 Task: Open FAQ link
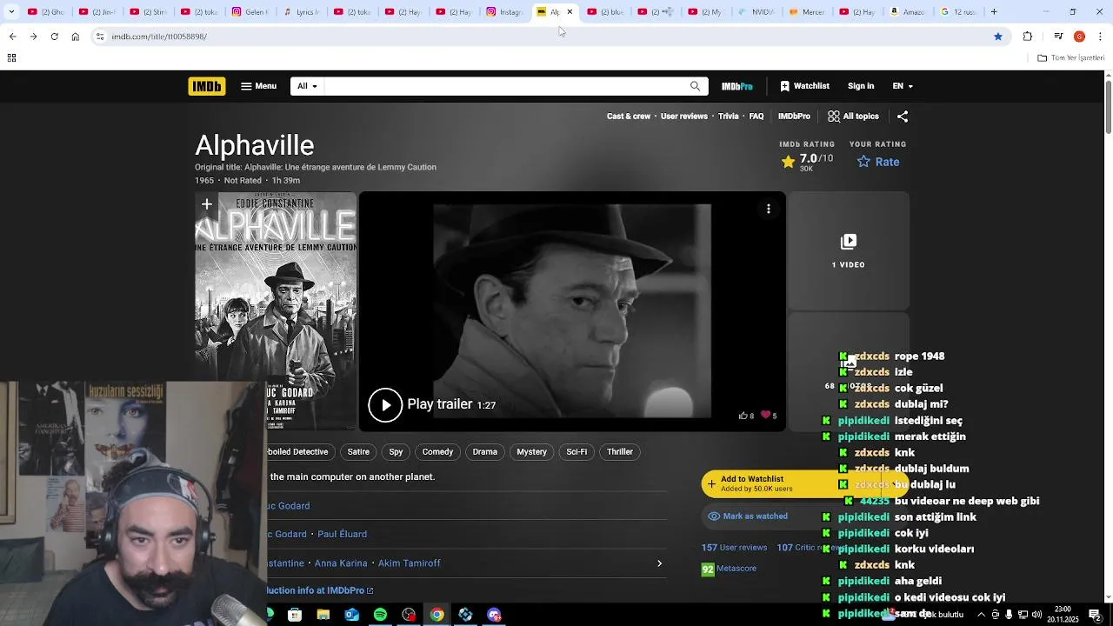(756, 117)
